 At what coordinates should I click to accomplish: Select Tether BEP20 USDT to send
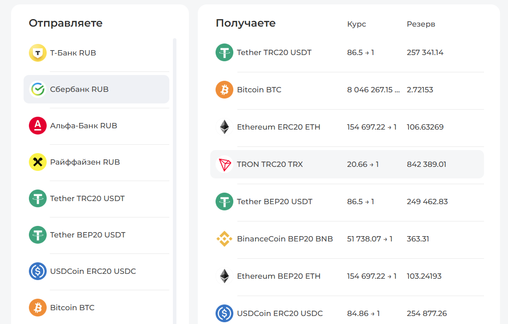tap(96, 235)
